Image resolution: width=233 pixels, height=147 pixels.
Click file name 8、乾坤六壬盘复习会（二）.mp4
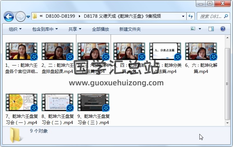(57, 119)
